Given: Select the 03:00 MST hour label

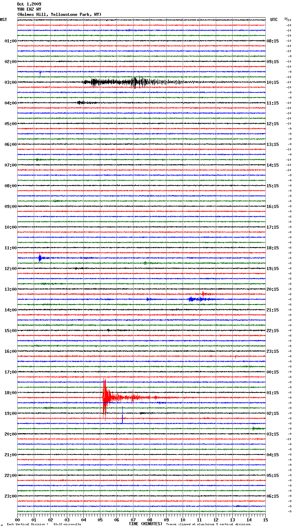Looking at the screenshot, I should point(11,82).
